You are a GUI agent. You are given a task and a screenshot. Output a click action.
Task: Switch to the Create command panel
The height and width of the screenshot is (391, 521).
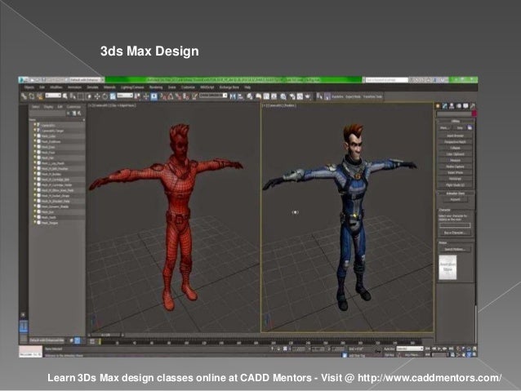coord(438,106)
